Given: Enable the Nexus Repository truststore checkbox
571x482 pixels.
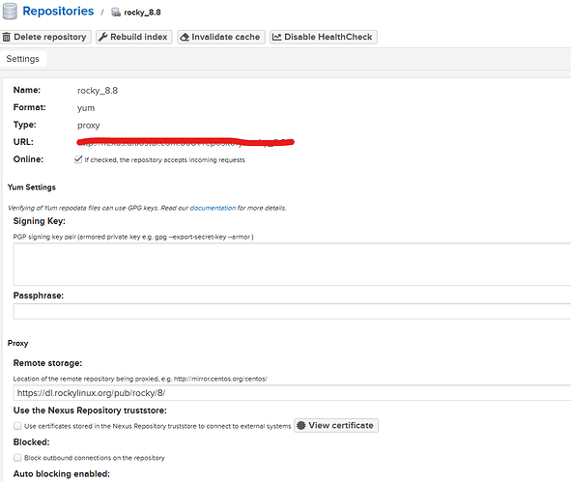Looking at the screenshot, I should [17, 426].
